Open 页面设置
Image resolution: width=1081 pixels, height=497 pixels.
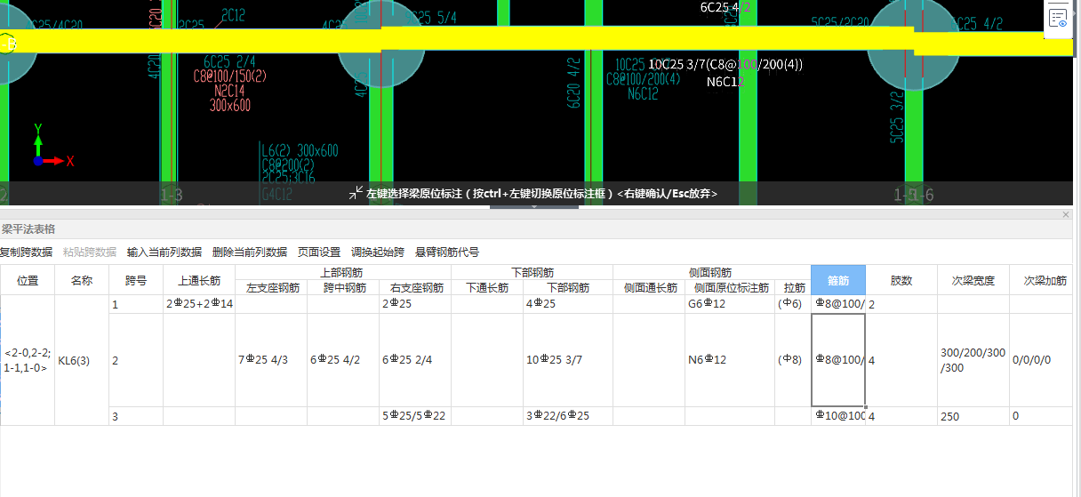[x=319, y=252]
